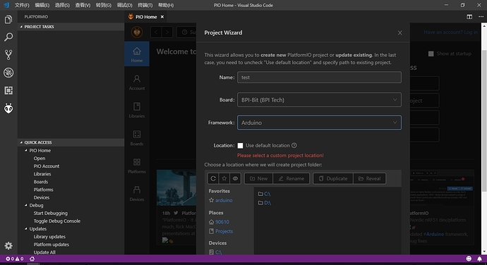
Task: Click the Rename button
Action: pos(291,178)
